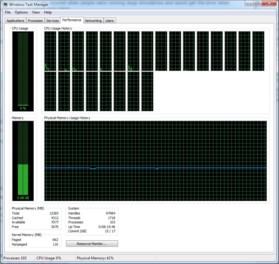Click the Kernel Memory (MB) group label
Image resolution: width=279 pixels, height=264 pixels.
pyautogui.click(x=27, y=235)
